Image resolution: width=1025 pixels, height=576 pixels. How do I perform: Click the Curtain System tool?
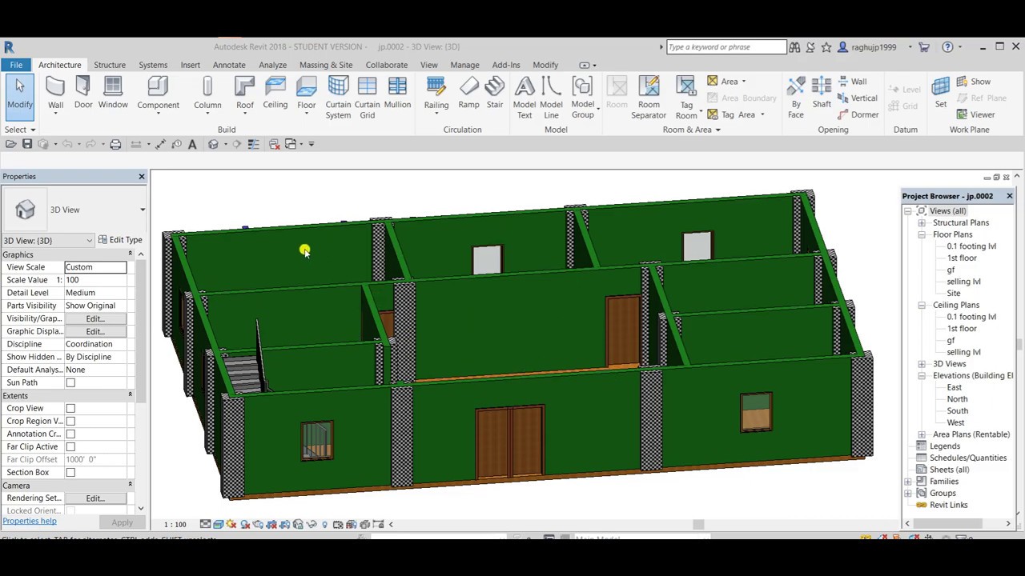[x=338, y=98]
